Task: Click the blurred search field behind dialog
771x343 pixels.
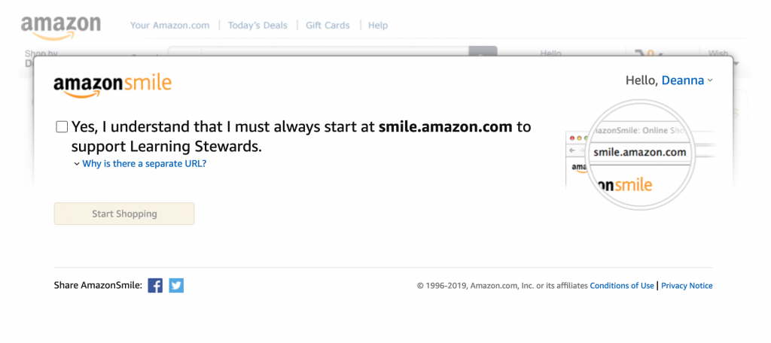Action: [x=334, y=51]
